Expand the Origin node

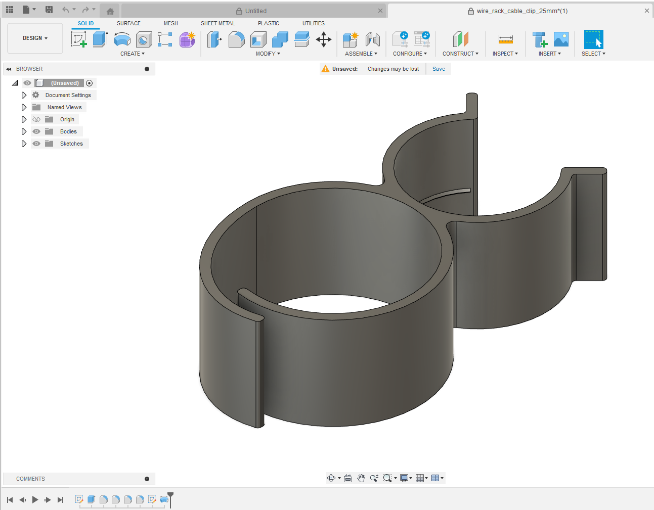24,119
